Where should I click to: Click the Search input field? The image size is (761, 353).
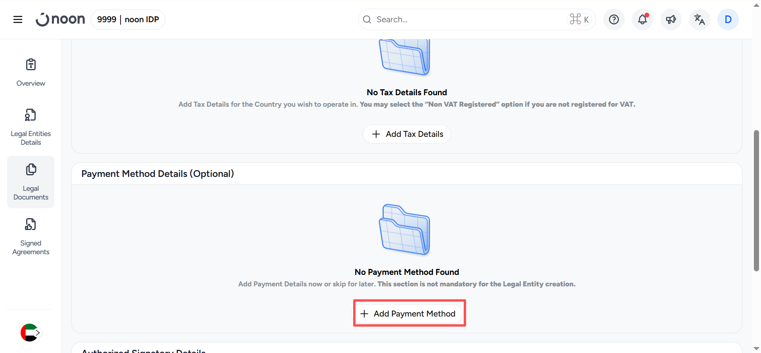tap(468, 19)
